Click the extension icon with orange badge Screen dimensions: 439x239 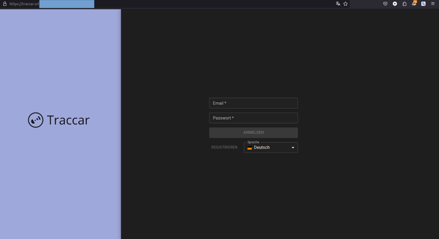click(414, 4)
